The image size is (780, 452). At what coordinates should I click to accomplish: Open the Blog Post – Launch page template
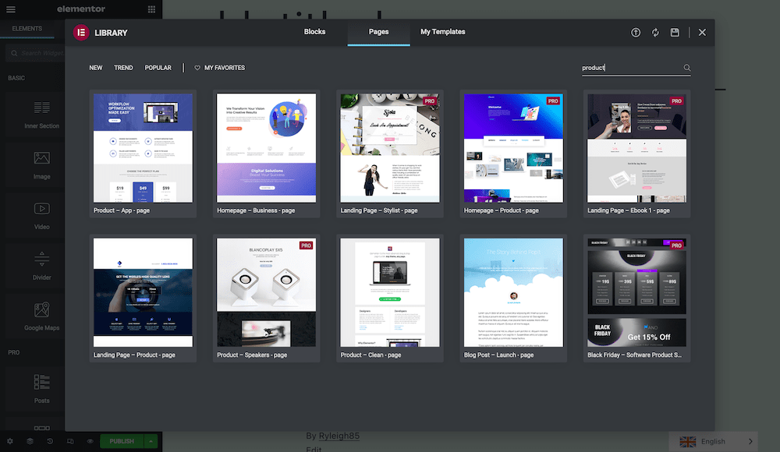click(513, 298)
